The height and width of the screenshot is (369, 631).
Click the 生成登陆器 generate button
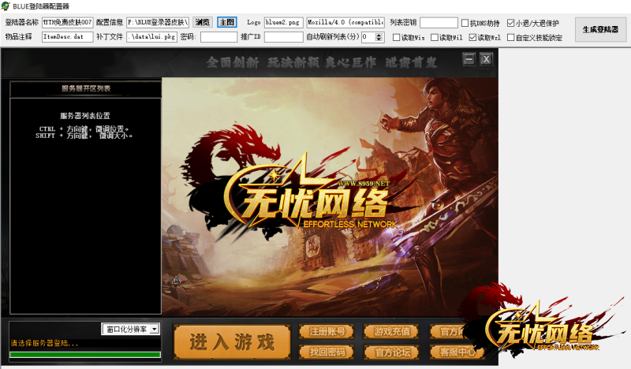(x=600, y=29)
